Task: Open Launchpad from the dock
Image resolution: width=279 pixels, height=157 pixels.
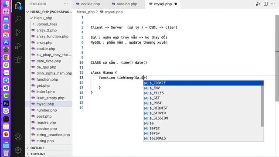Action: click(6, 12)
